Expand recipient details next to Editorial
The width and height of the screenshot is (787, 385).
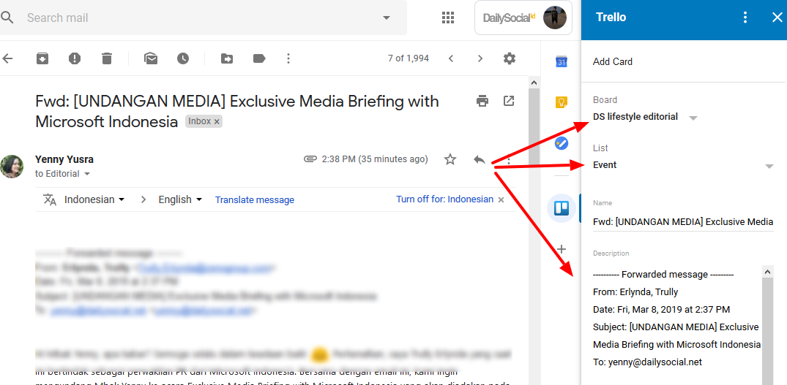87,174
